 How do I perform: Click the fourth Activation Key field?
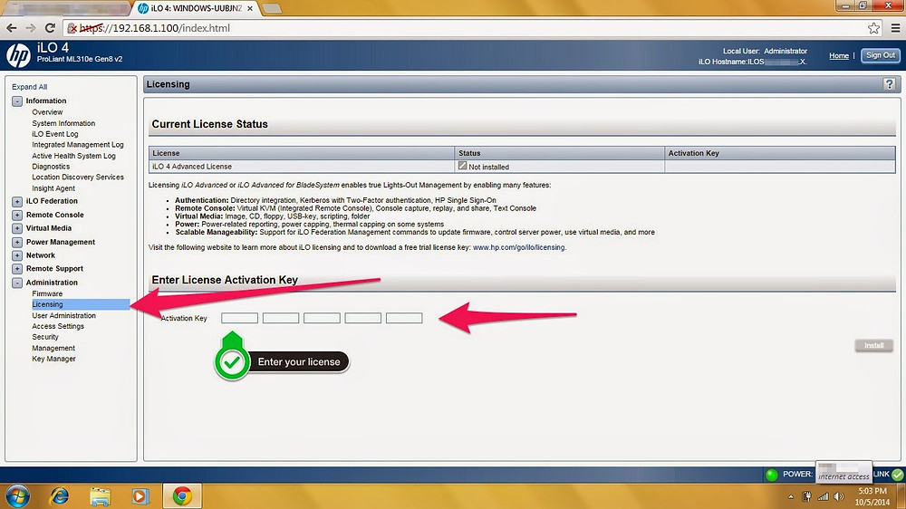pyautogui.click(x=363, y=318)
